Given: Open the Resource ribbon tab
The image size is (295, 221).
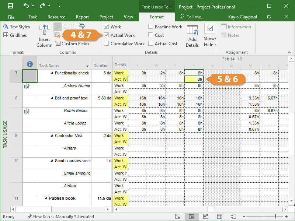Looking at the screenshot, I should 56,17.
